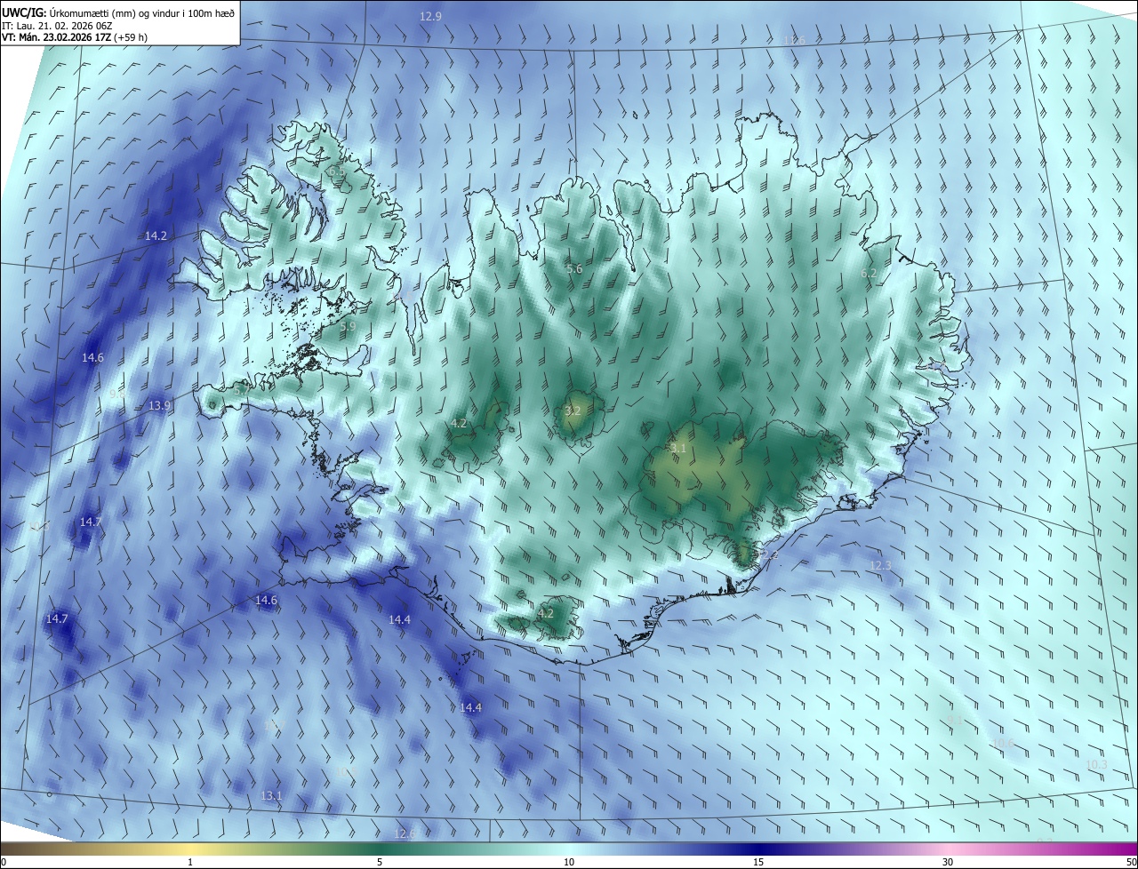Click the 5.7 value on Snæfellsnes peninsula
The height and width of the screenshot is (869, 1138).
(243, 390)
